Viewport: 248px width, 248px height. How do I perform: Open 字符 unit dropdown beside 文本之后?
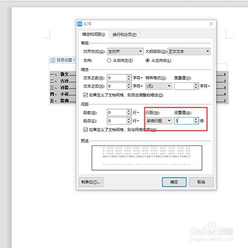point(138,86)
